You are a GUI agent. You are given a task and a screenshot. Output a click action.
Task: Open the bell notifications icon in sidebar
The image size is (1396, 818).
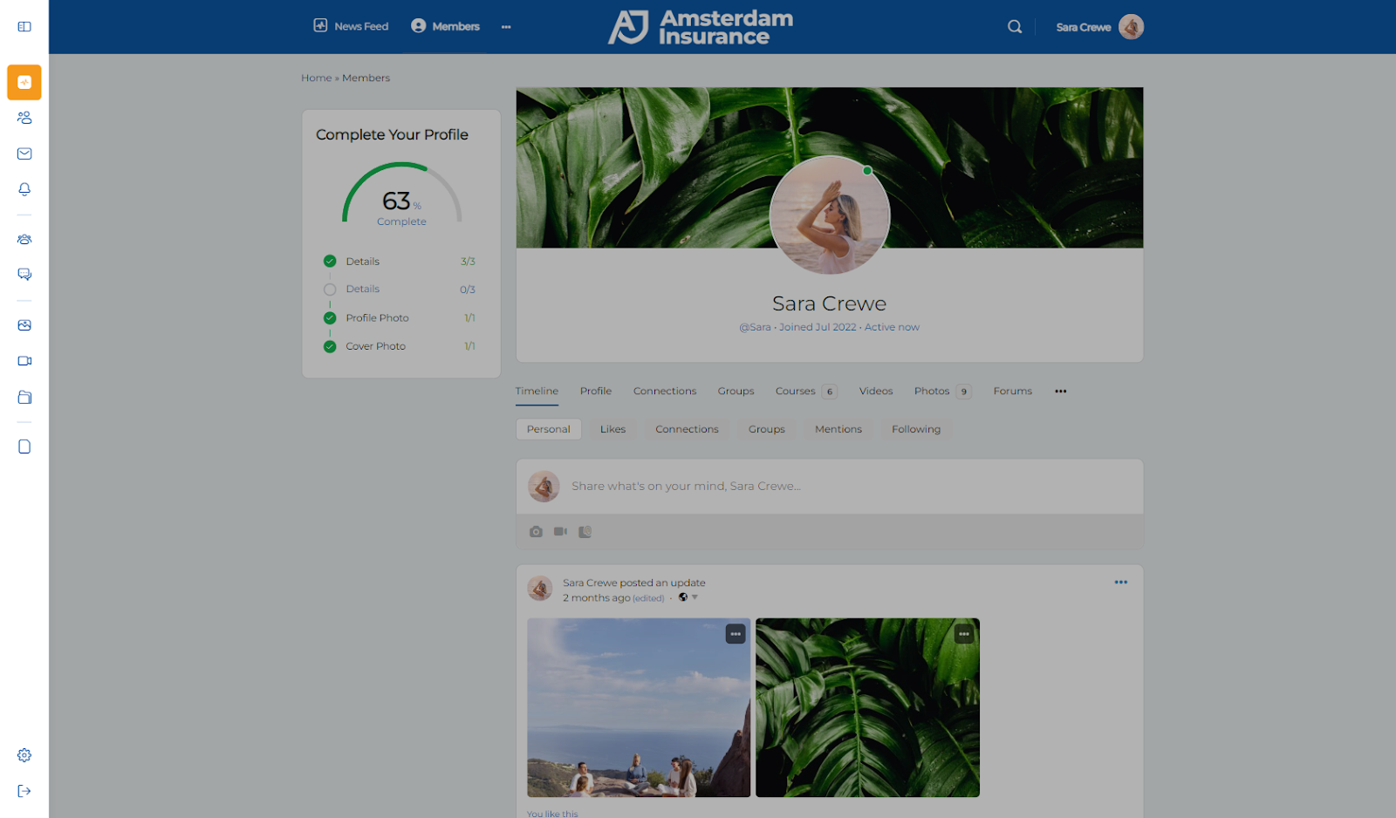(24, 189)
